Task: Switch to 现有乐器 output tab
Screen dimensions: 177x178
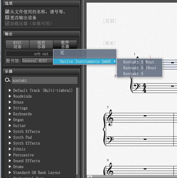Action: point(41,45)
